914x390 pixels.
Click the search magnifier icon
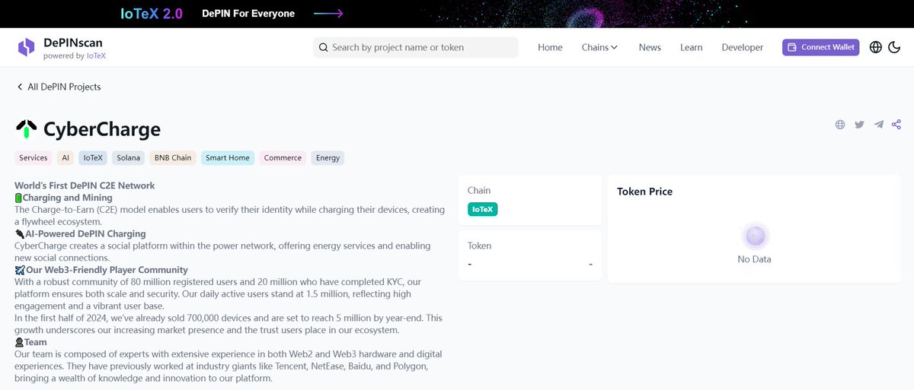click(324, 47)
